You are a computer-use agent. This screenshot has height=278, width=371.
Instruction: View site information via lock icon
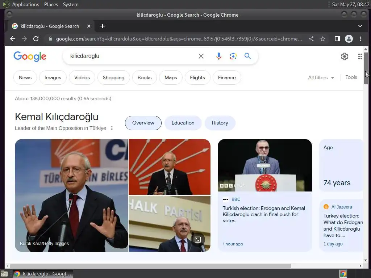pyautogui.click(x=50, y=39)
